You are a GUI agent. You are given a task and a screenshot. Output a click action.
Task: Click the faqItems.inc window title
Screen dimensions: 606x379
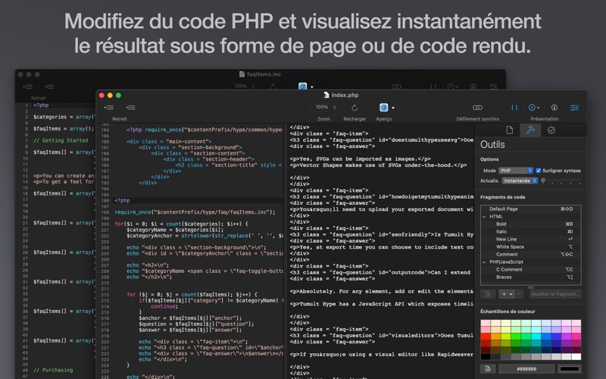264,74
